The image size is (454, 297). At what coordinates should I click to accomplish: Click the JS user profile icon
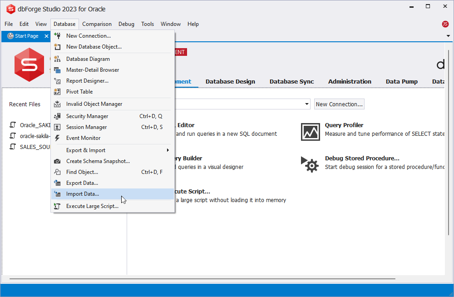click(445, 24)
